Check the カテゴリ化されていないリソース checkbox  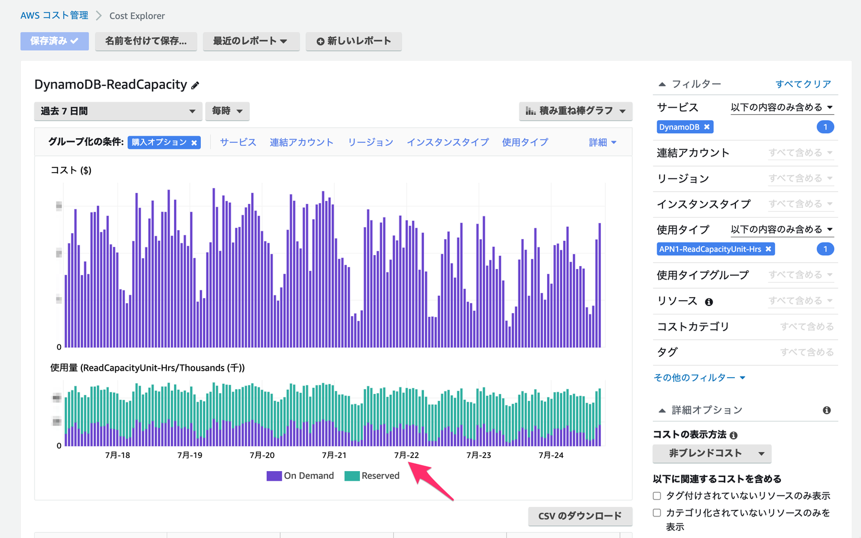(656, 513)
